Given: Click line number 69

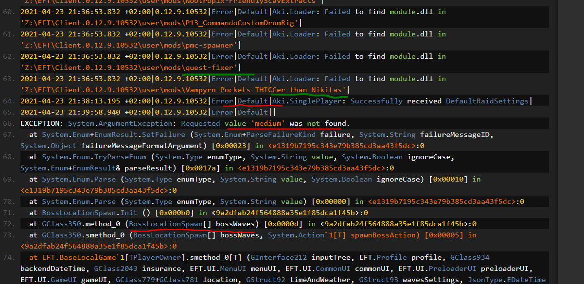Looking at the screenshot, I should pos(8,179).
